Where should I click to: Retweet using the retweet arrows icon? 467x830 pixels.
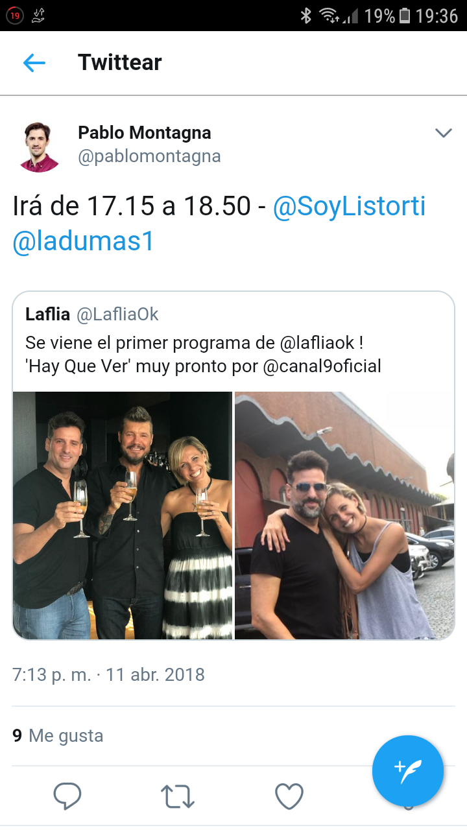(x=178, y=796)
